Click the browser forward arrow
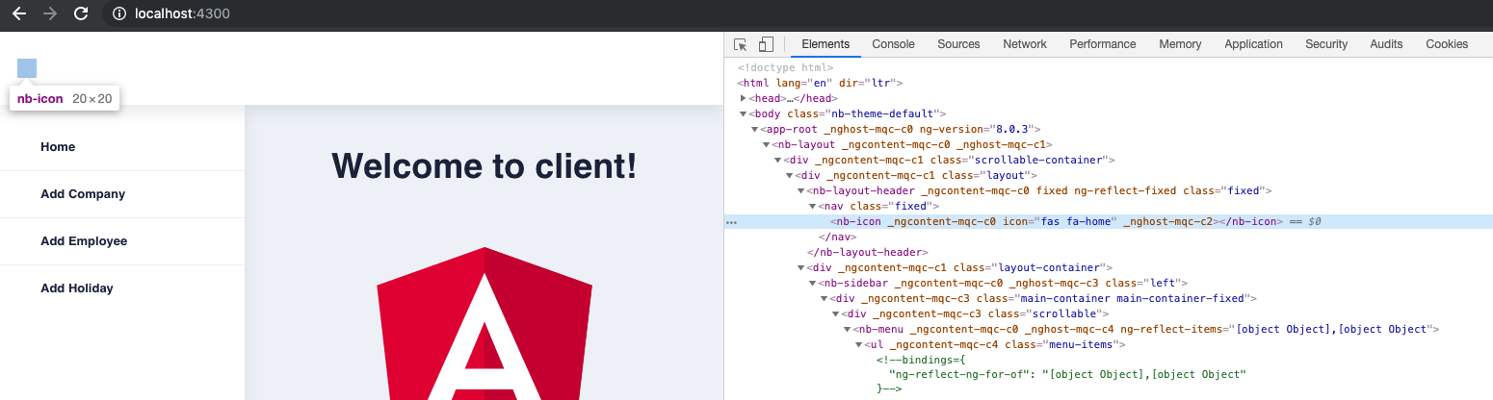This screenshot has height=400, width=1493. pos(50,14)
